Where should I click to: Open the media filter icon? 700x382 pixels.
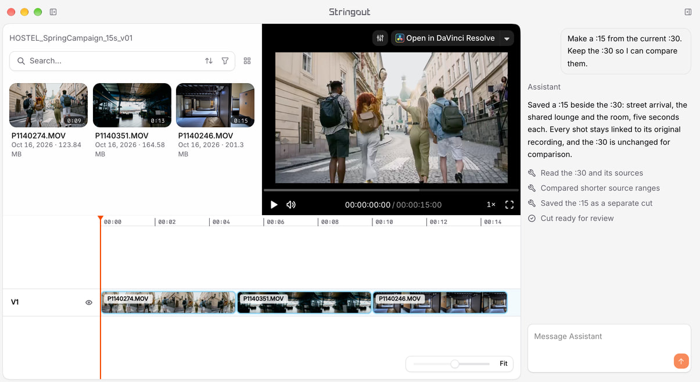(225, 61)
